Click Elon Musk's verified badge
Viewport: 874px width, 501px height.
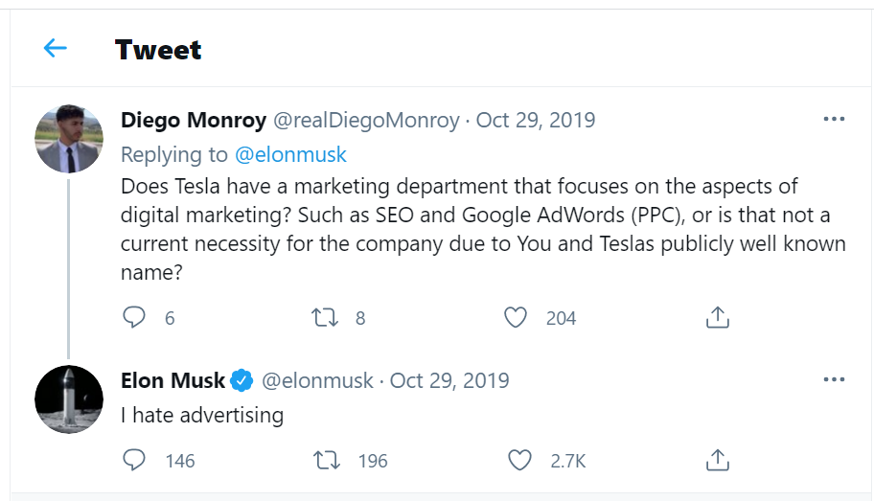click(x=242, y=380)
